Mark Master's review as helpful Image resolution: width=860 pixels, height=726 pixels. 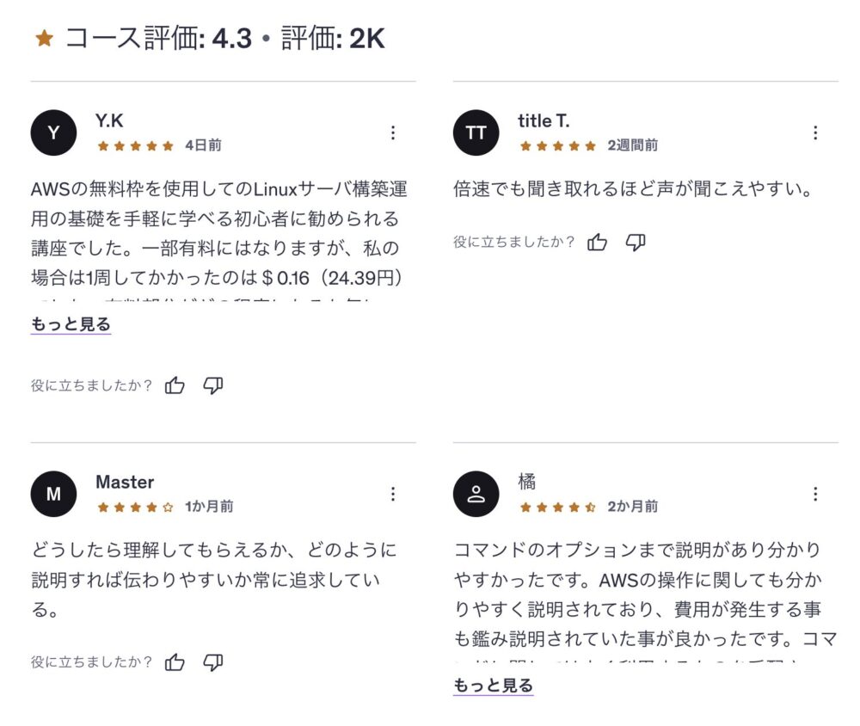click(175, 661)
